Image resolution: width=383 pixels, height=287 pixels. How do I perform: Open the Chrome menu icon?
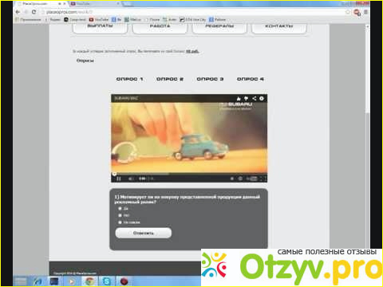[x=365, y=12]
